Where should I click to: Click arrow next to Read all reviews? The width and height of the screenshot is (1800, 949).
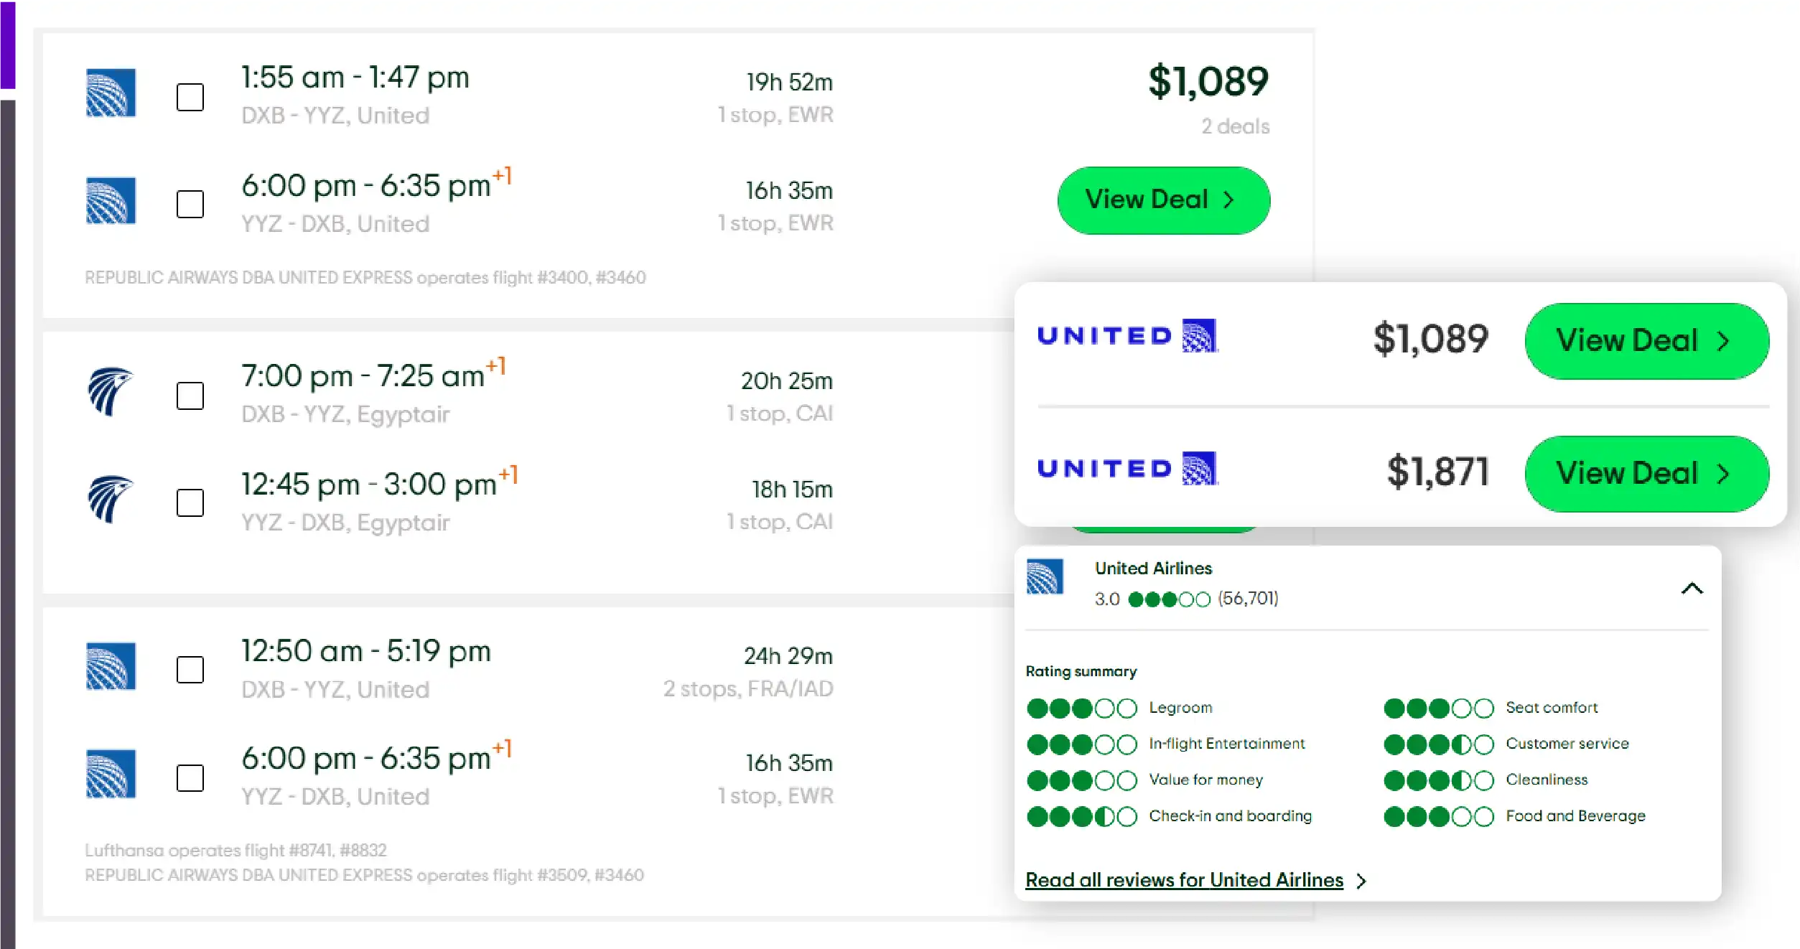point(1361,881)
